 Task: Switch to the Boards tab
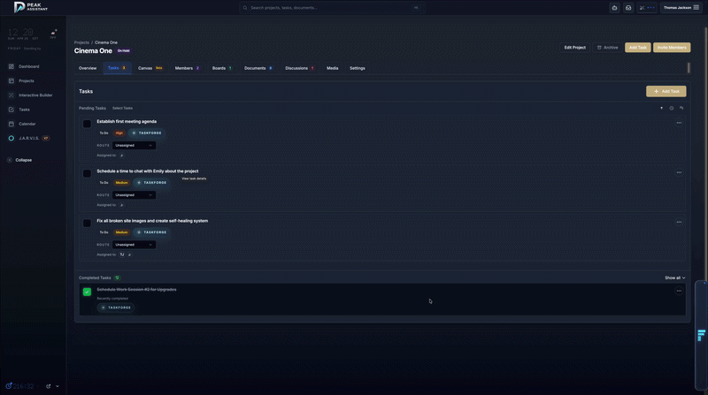(x=221, y=68)
